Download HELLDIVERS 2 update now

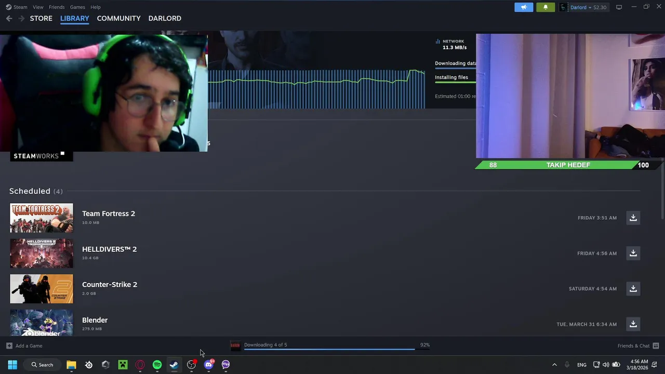pos(633,253)
